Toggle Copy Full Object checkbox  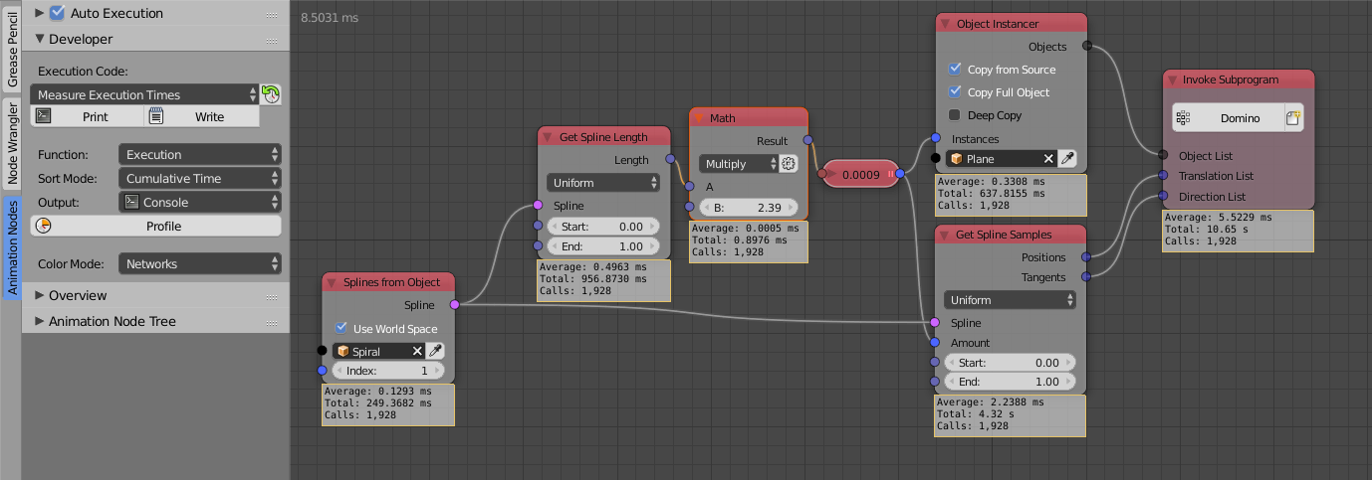tap(956, 91)
